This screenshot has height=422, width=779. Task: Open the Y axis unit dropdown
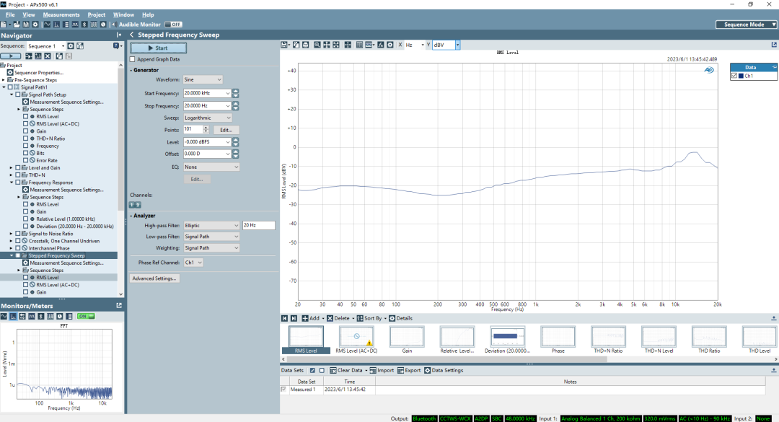457,45
